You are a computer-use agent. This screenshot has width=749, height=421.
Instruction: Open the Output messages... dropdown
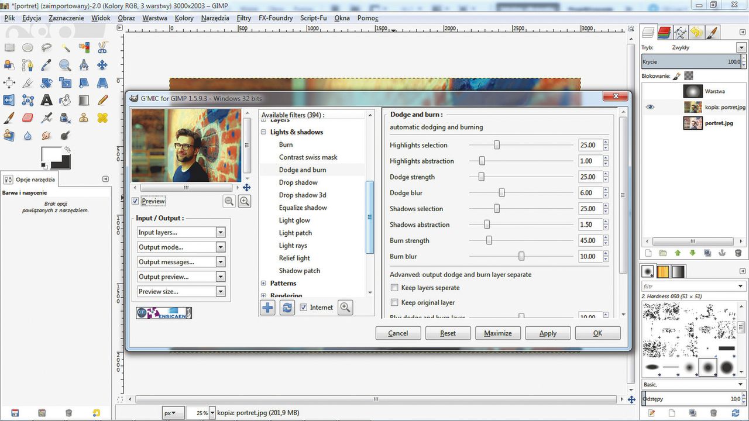(181, 262)
